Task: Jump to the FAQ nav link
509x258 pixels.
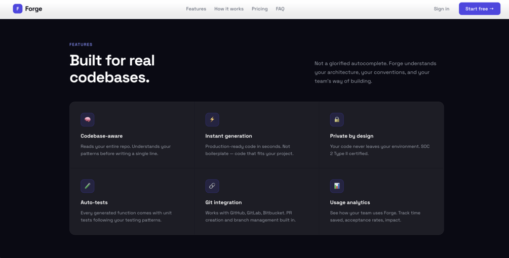Action: point(280,9)
